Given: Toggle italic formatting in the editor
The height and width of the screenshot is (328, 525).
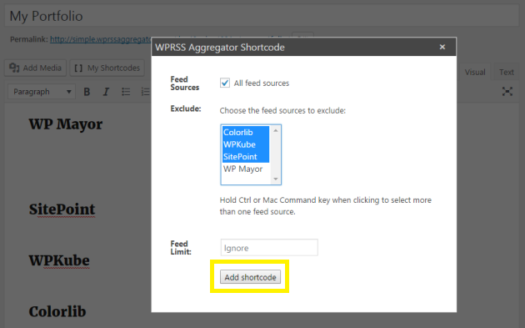Looking at the screenshot, I should click(106, 92).
